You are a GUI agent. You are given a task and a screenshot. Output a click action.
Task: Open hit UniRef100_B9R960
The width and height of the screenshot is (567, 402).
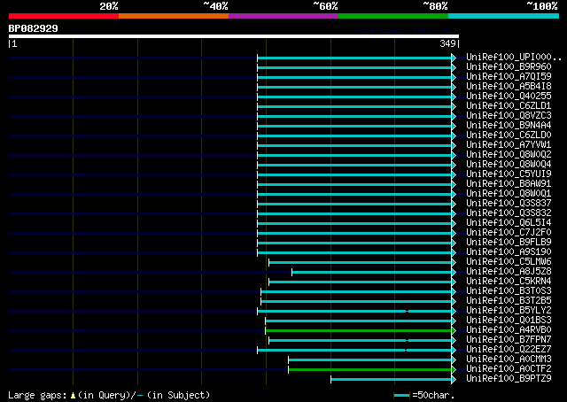point(509,67)
